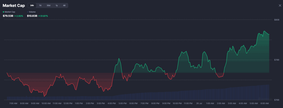Click the $76B axis label
This screenshot has width=283, height=108.
pos(277,100)
